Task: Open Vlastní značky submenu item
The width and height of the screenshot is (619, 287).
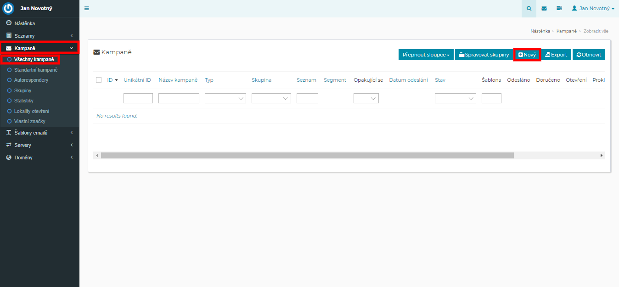Action: tap(30, 121)
